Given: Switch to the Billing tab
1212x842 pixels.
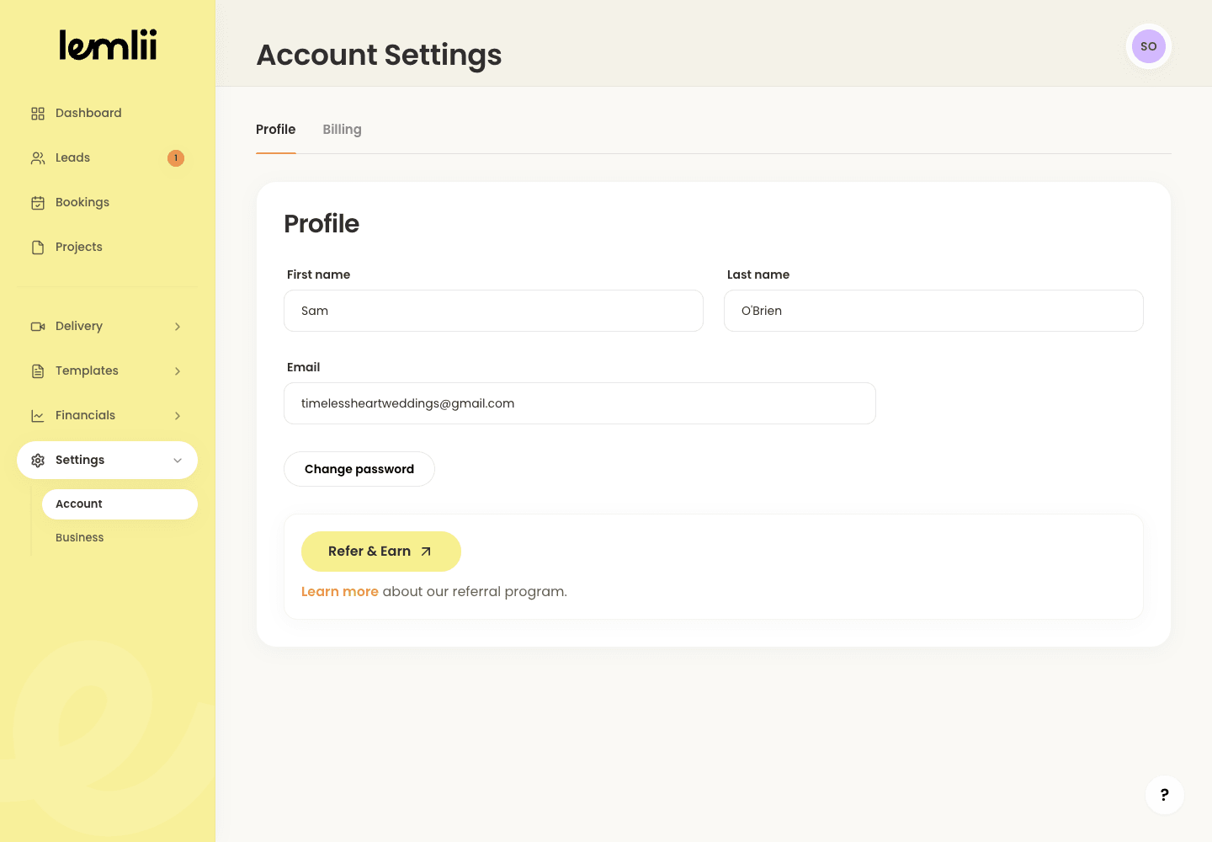Looking at the screenshot, I should (x=342, y=130).
